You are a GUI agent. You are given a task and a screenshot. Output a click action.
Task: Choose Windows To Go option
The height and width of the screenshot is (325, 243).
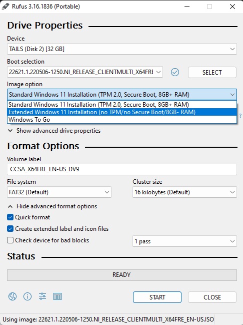coord(122,120)
